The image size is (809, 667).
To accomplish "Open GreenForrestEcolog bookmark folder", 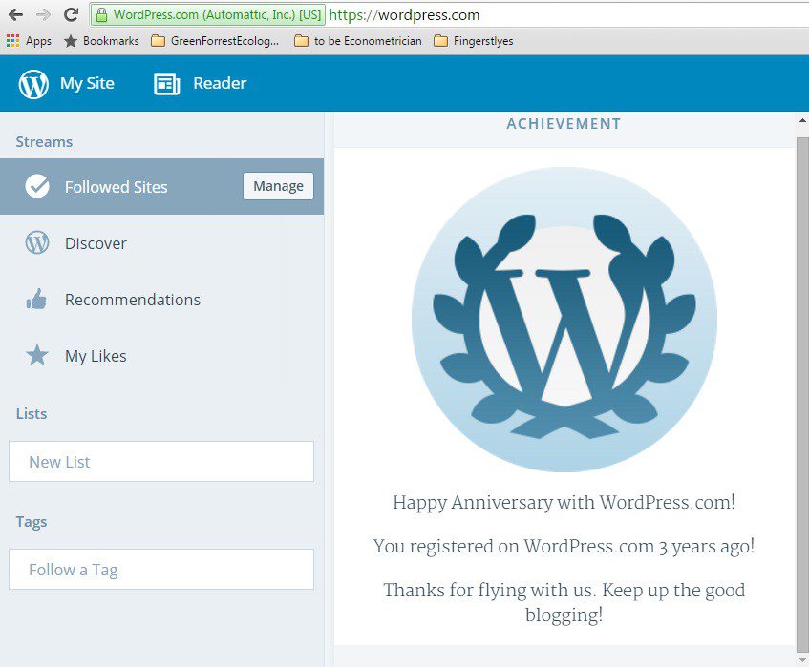I will pyautogui.click(x=215, y=41).
